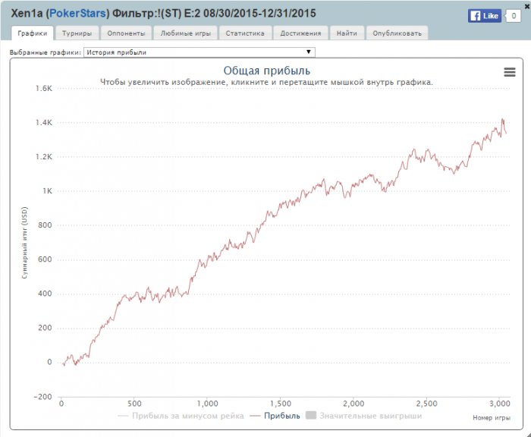Click the Facebook Like button
This screenshot has height=437, width=531.
tap(484, 15)
